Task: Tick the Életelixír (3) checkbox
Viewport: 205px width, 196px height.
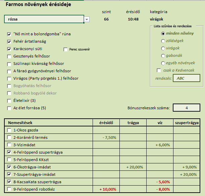Action: click(9, 101)
